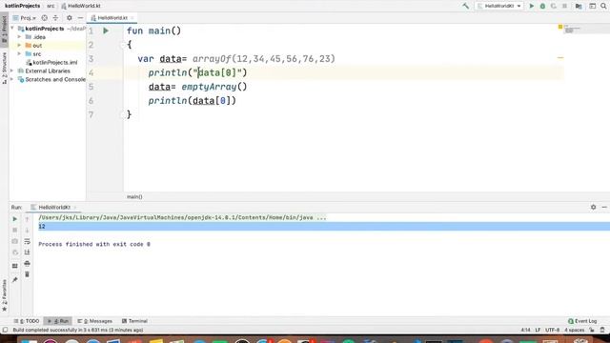Click the Build project hammer icon
The image size is (610, 343).
click(465, 6)
